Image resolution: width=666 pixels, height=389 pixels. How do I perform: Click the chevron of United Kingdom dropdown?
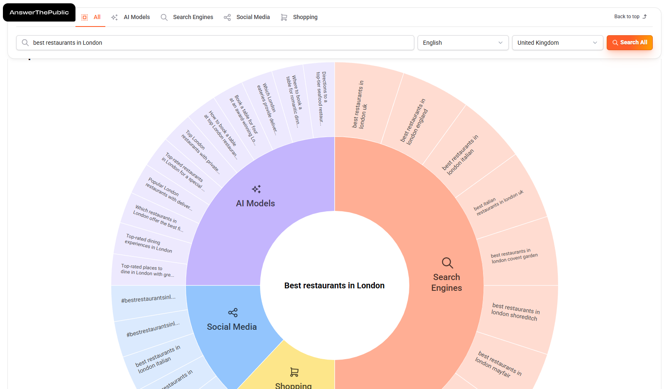pos(595,43)
